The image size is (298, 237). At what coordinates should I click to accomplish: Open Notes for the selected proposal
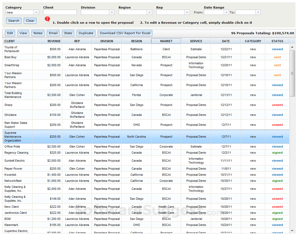coord(38,33)
